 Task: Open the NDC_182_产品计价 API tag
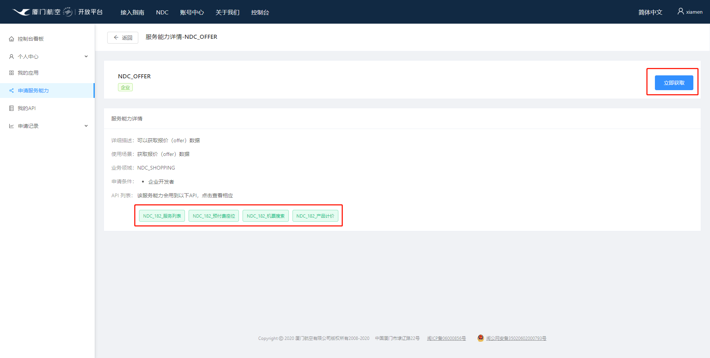(x=315, y=216)
